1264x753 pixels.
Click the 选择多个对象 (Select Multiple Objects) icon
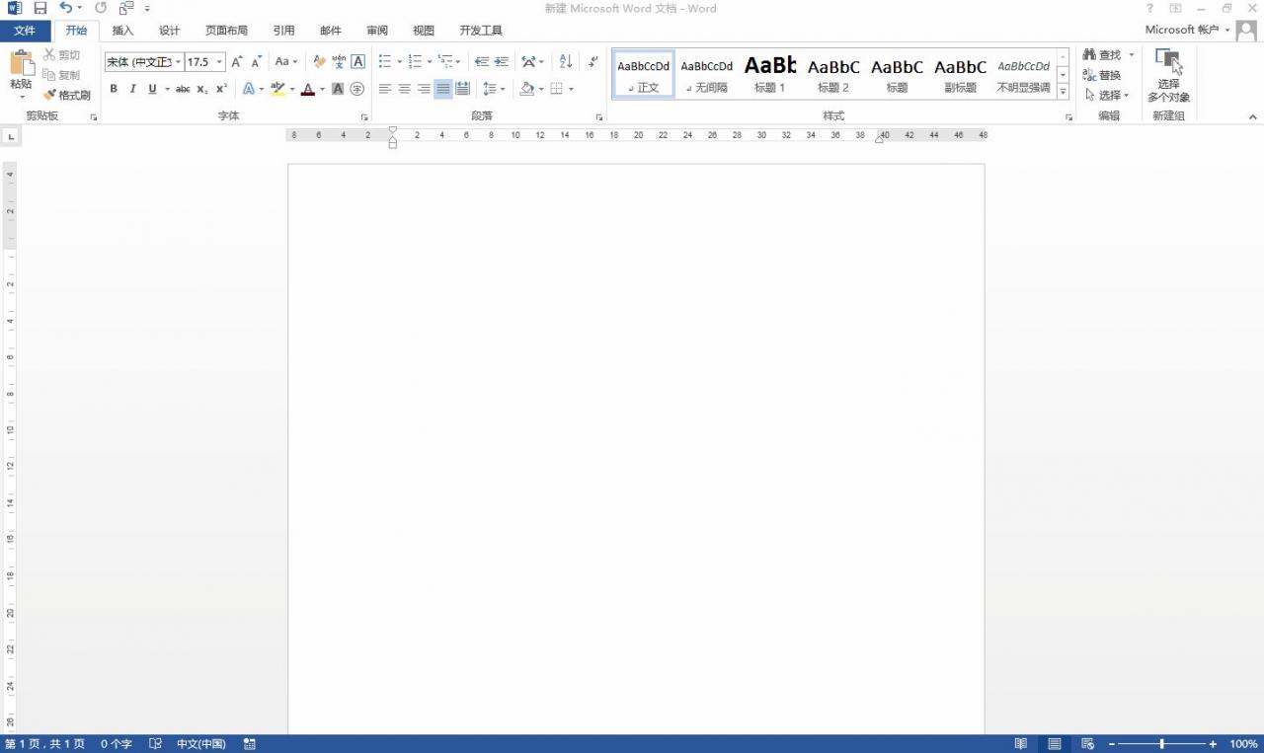coord(1169,61)
